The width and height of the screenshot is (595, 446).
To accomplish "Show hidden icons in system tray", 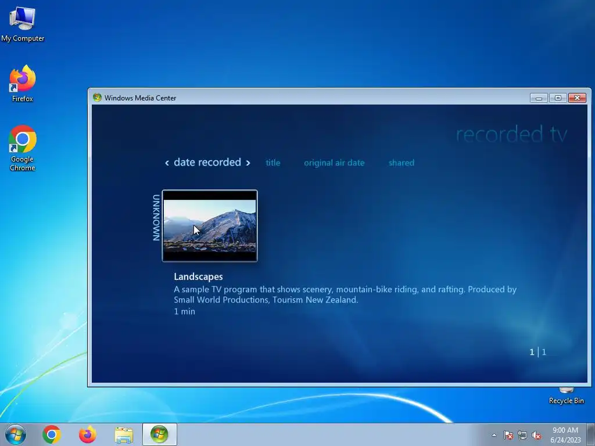I will point(494,436).
